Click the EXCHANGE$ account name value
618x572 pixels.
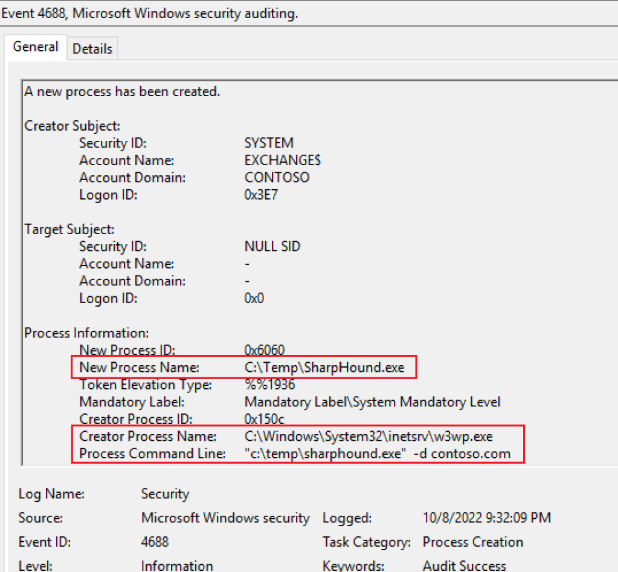pos(283,160)
